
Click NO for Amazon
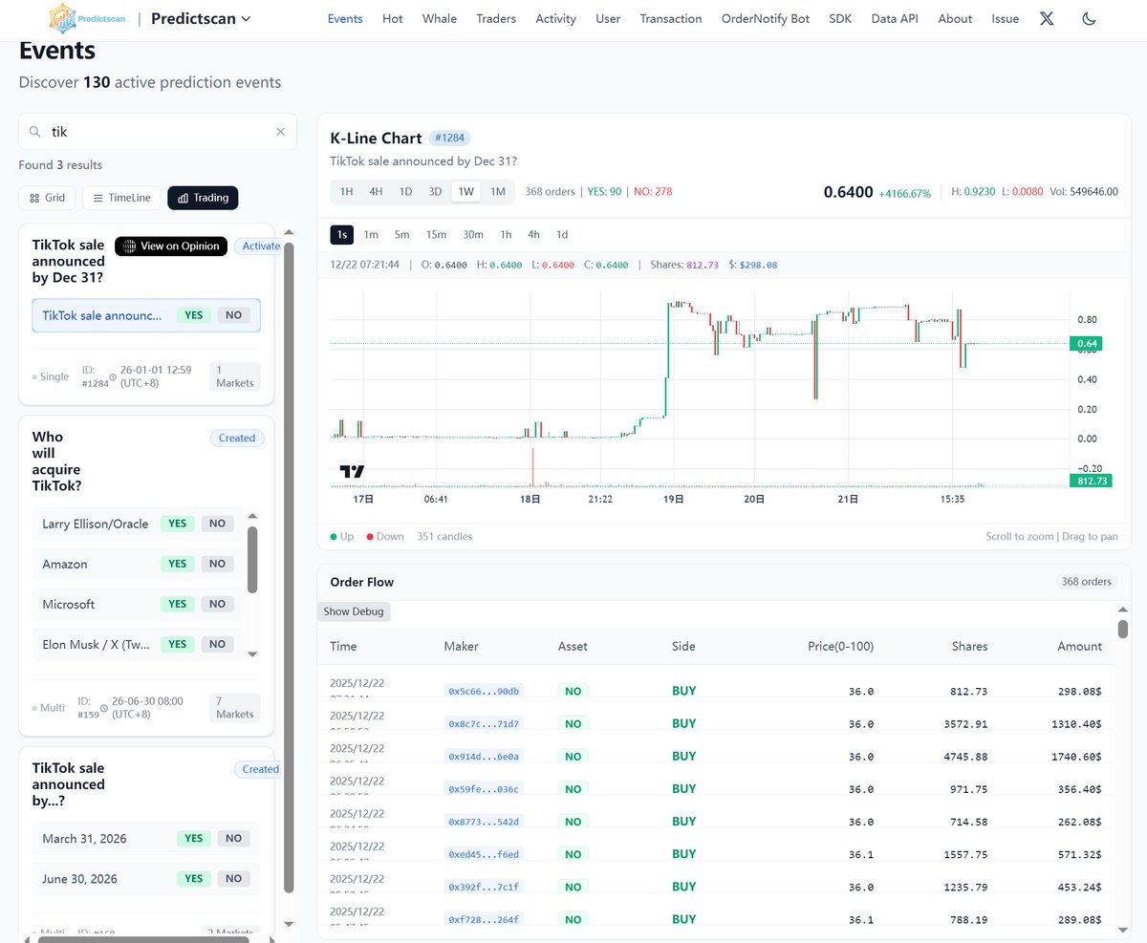pos(217,564)
